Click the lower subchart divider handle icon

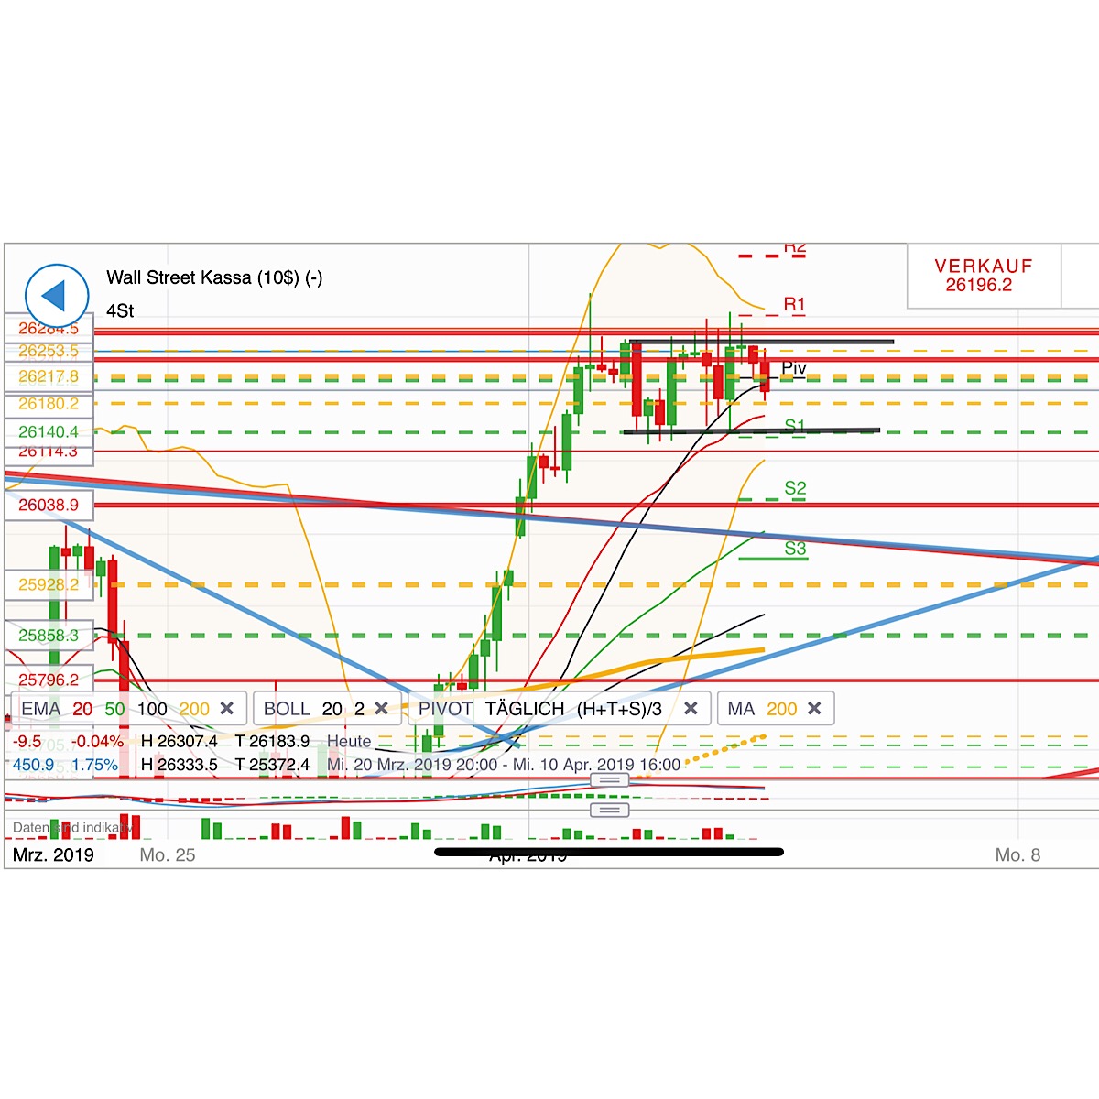(609, 811)
